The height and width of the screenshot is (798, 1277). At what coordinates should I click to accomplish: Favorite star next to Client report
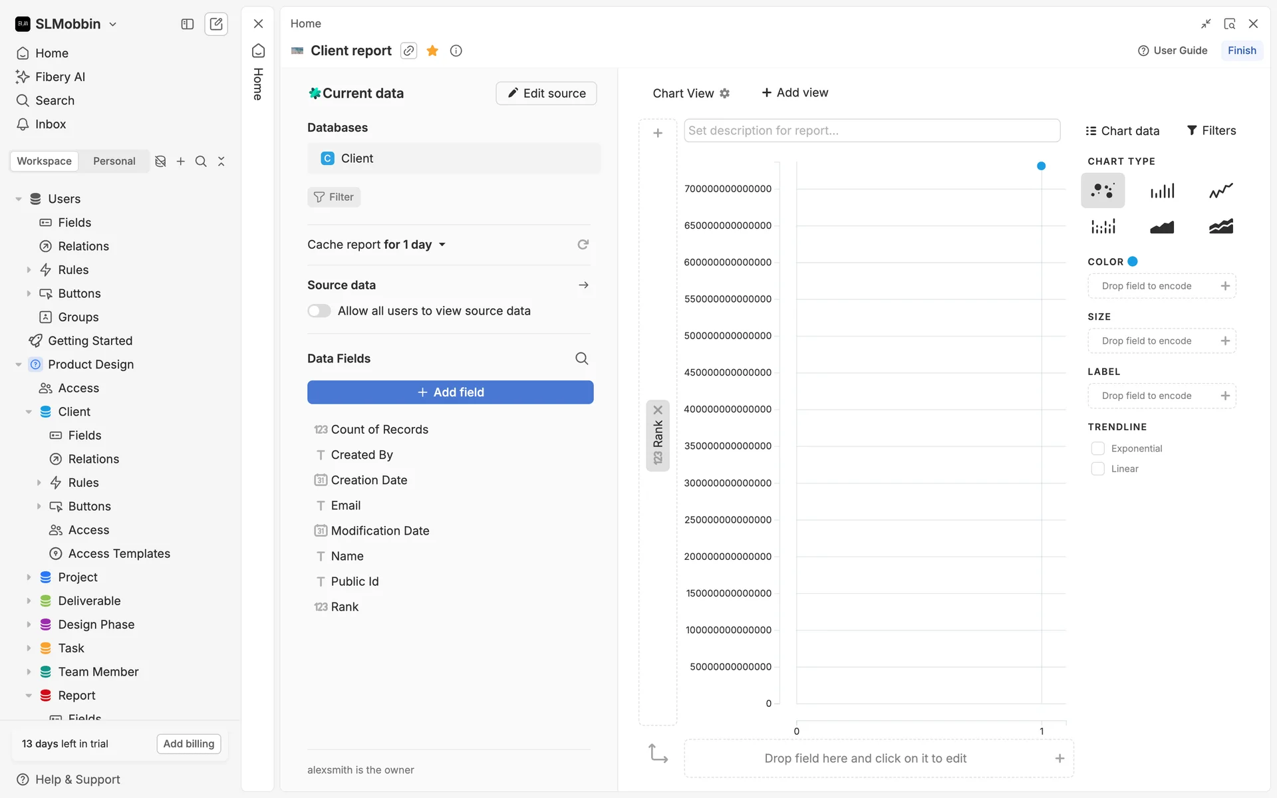point(432,51)
